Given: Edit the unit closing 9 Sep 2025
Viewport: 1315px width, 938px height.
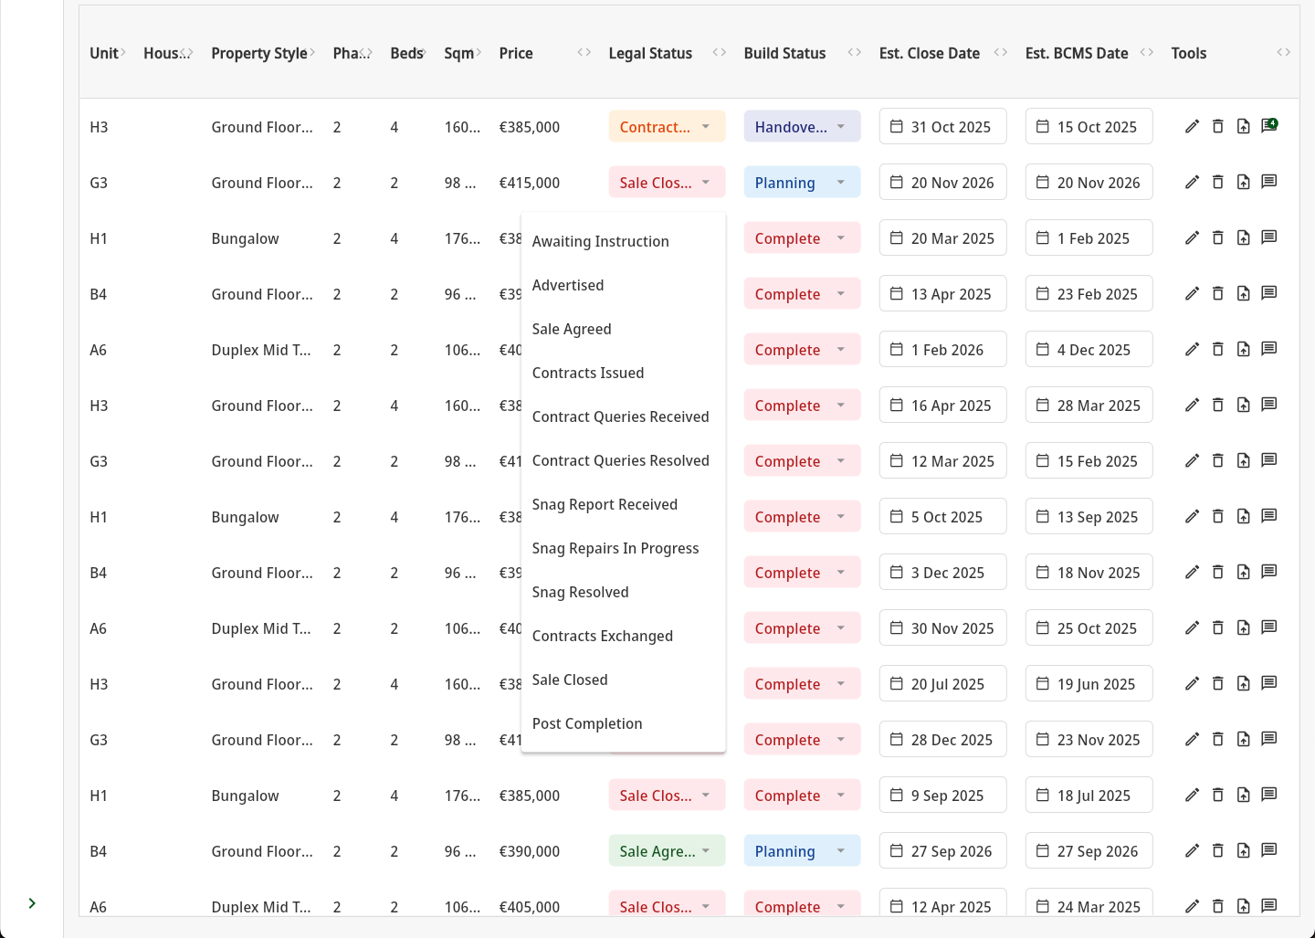Looking at the screenshot, I should 1192,796.
